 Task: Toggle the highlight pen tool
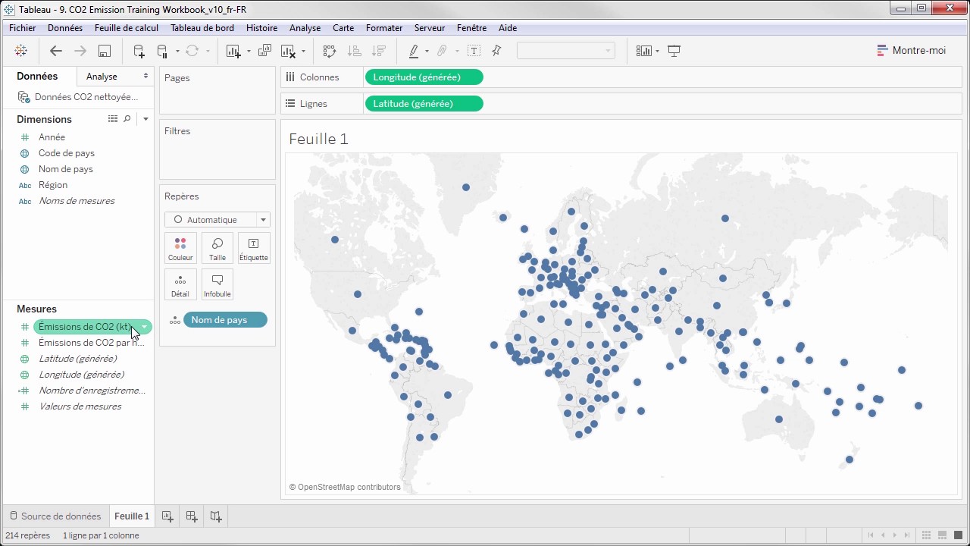pyautogui.click(x=414, y=51)
